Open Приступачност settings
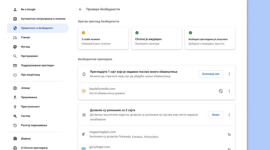The width and height of the screenshot is (270, 150). 38,107
